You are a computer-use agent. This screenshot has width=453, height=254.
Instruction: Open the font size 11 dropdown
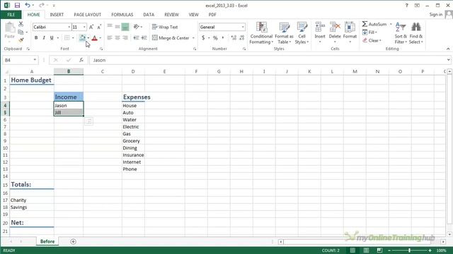point(84,27)
